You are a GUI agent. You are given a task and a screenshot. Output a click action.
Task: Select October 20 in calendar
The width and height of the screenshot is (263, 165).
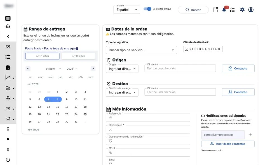(x=39, y=114)
